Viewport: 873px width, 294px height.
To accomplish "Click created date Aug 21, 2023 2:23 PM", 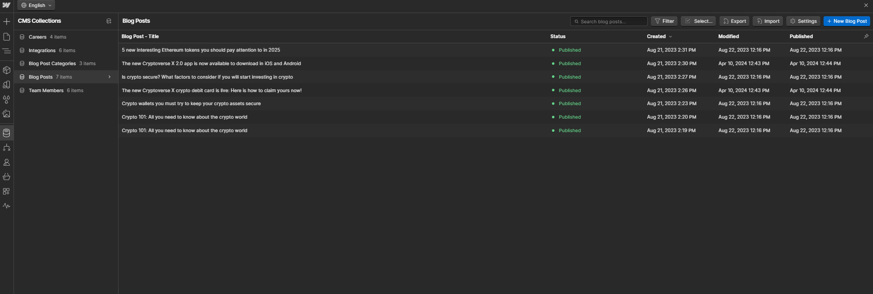I will [x=671, y=103].
